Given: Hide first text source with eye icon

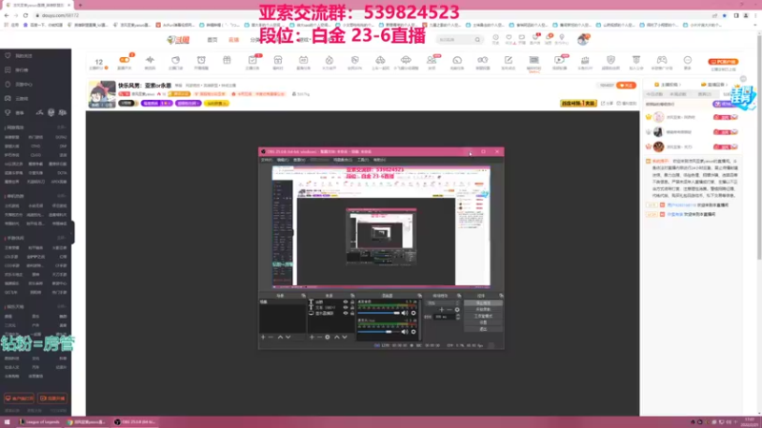Looking at the screenshot, I should click(x=346, y=302).
